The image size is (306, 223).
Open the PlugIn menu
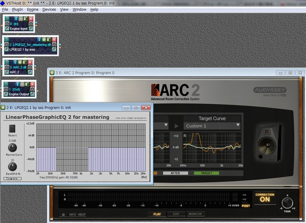click(x=17, y=9)
